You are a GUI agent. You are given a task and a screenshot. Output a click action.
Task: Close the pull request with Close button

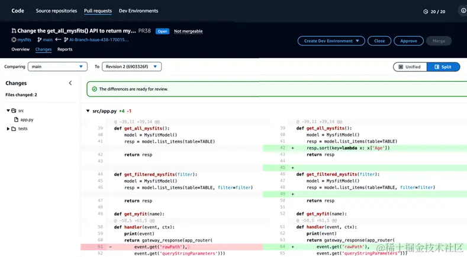coord(379,41)
